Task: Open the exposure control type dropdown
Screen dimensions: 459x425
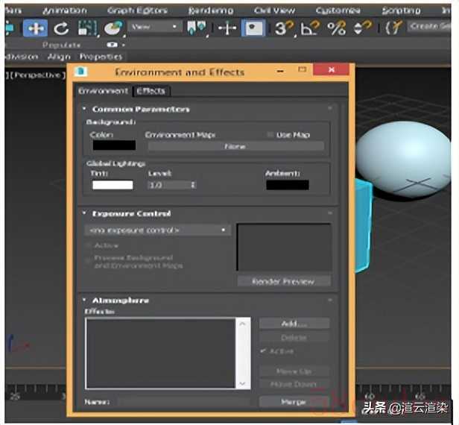Action: [x=156, y=230]
